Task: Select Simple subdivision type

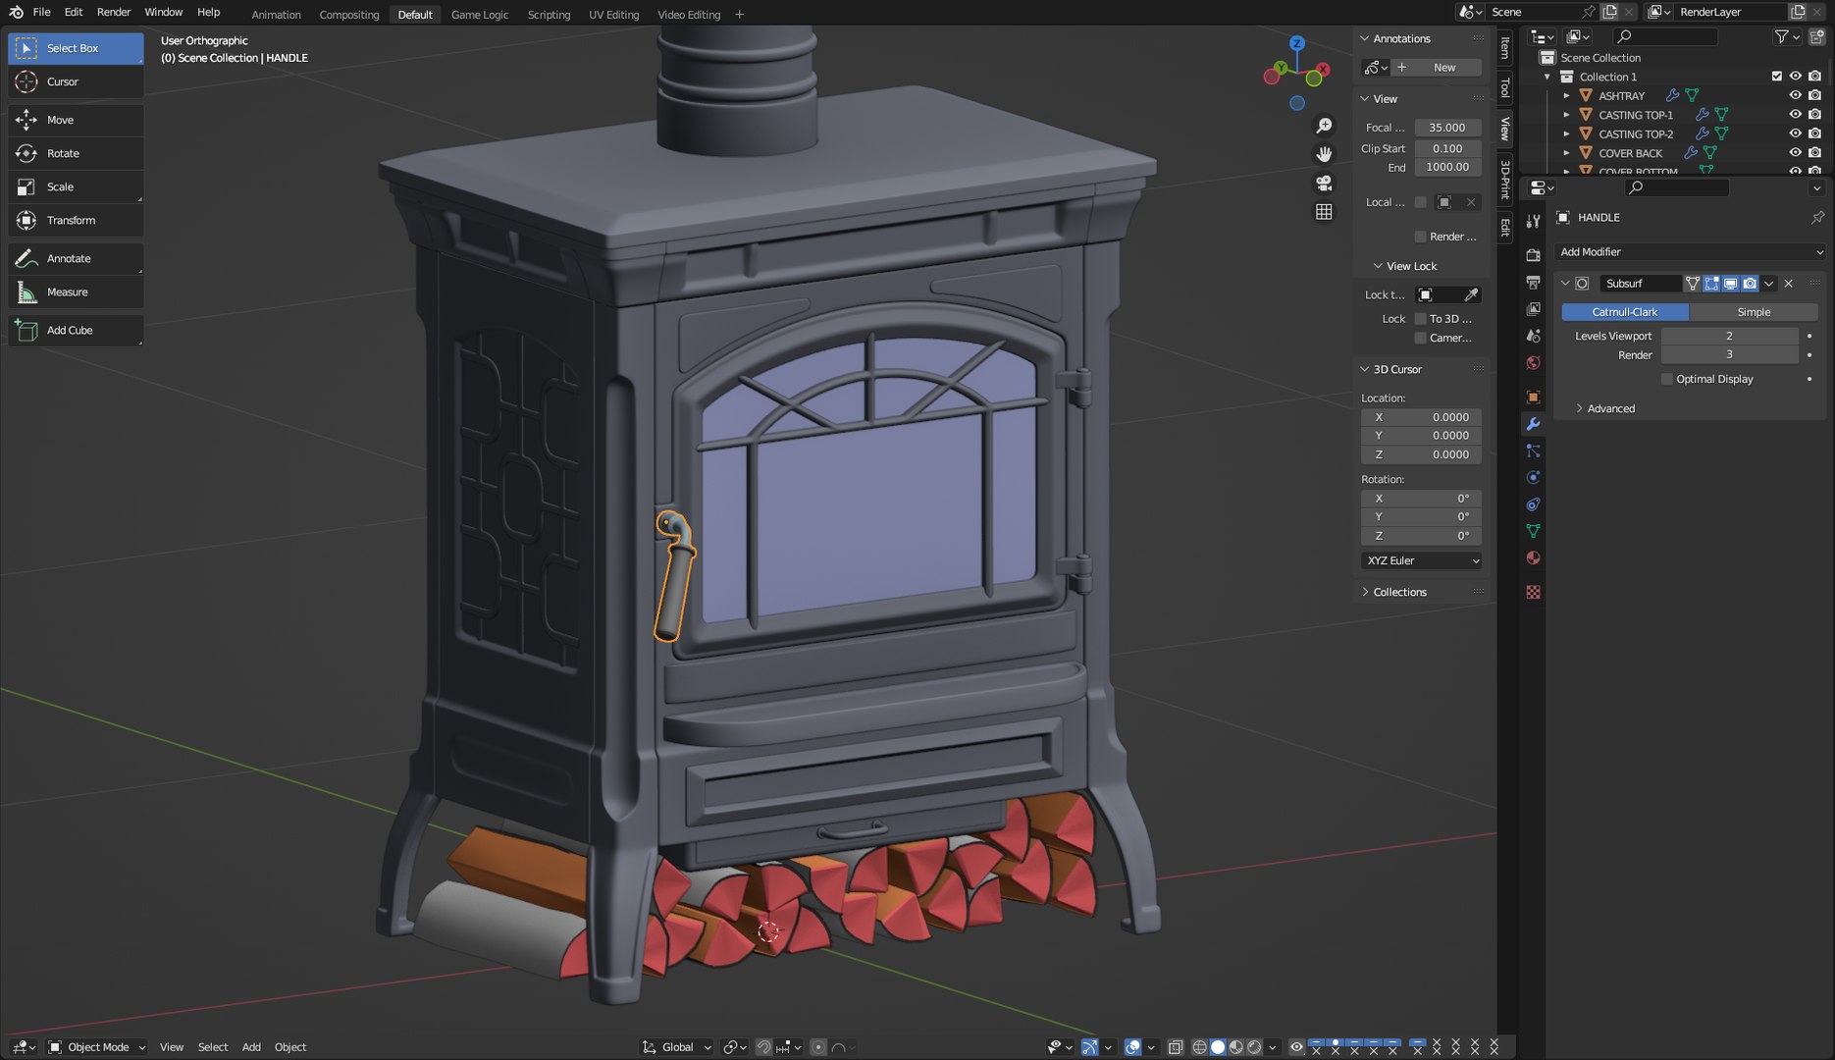Action: coord(1754,312)
